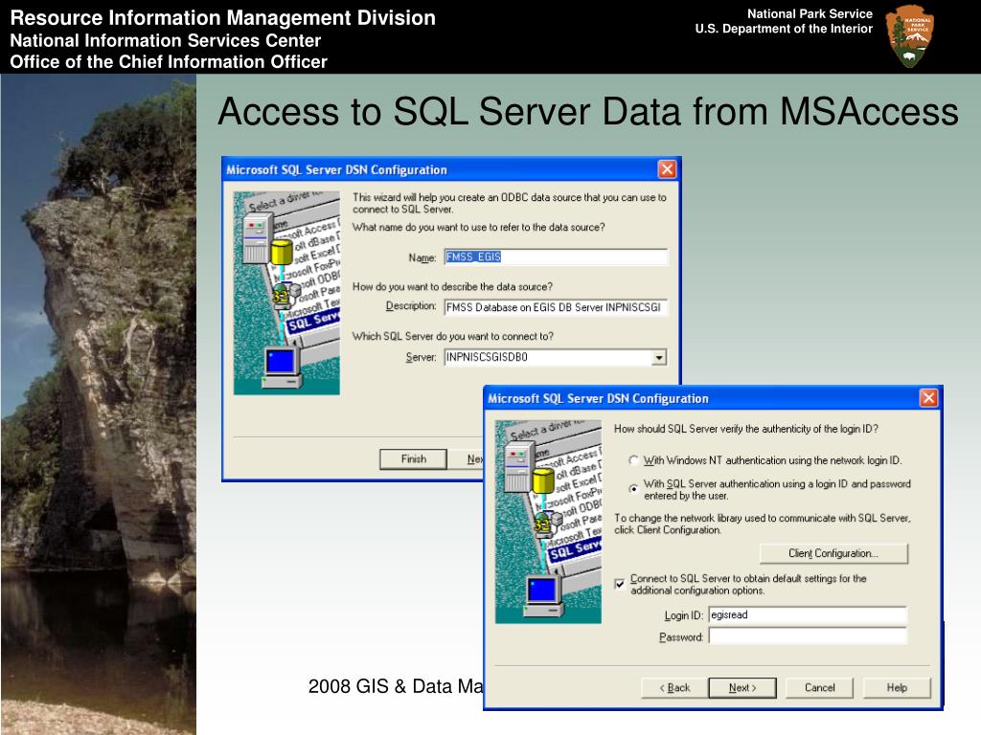
Task: Close the front DSN Configuration dialog
Action: 928,398
